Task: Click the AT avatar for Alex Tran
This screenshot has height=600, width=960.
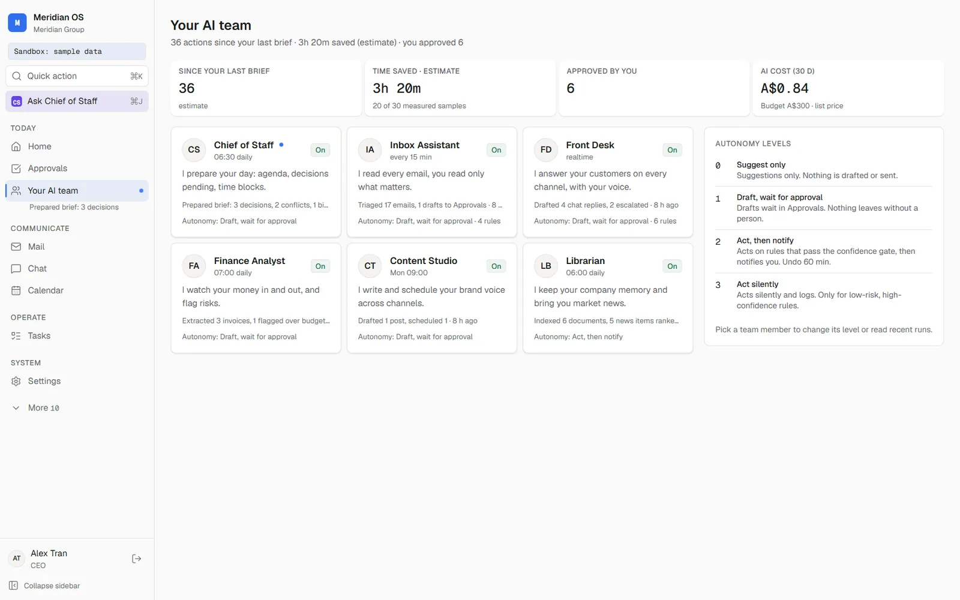Action: pyautogui.click(x=17, y=559)
